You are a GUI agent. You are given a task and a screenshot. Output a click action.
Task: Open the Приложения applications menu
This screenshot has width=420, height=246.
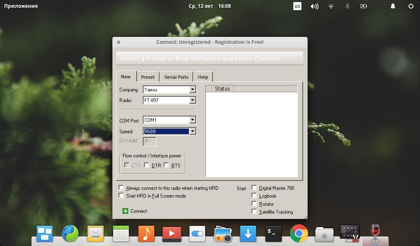(21, 6)
